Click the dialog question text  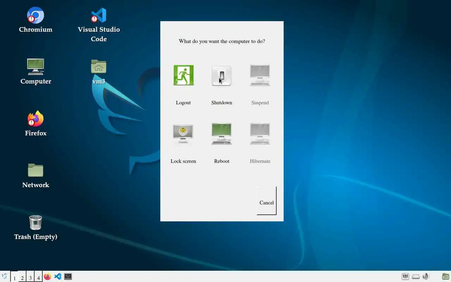222,41
